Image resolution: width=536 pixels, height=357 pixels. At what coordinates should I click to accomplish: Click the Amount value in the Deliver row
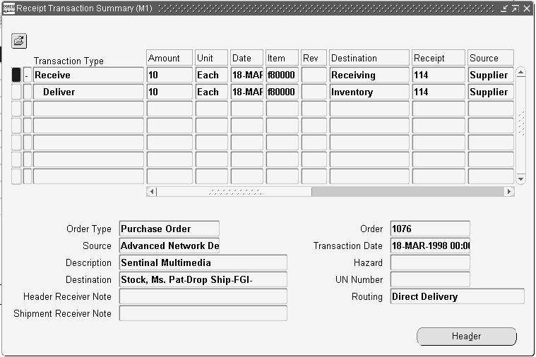click(169, 92)
